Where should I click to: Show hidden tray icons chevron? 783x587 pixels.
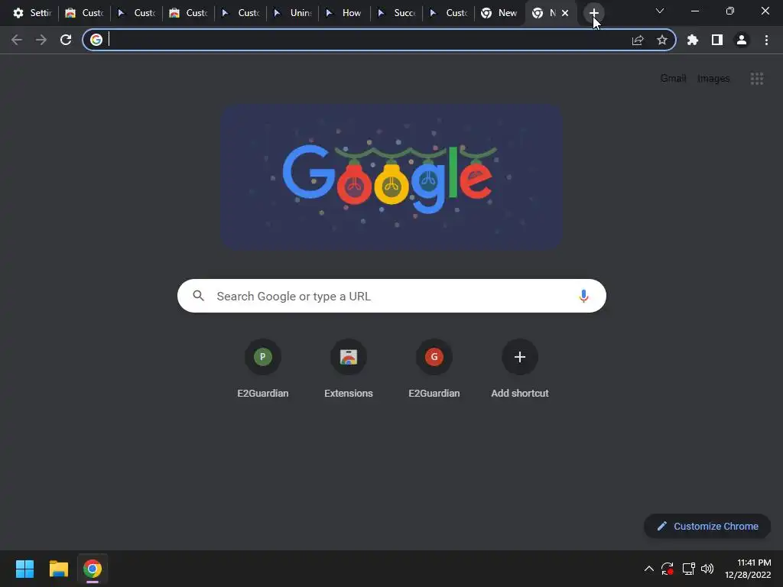tap(648, 569)
